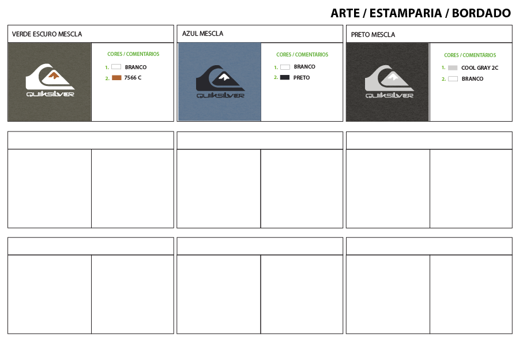The width and height of the screenshot is (519, 346).
Task: Open the black mescla Quiksilver logo thumbnail
Action: click(x=388, y=82)
